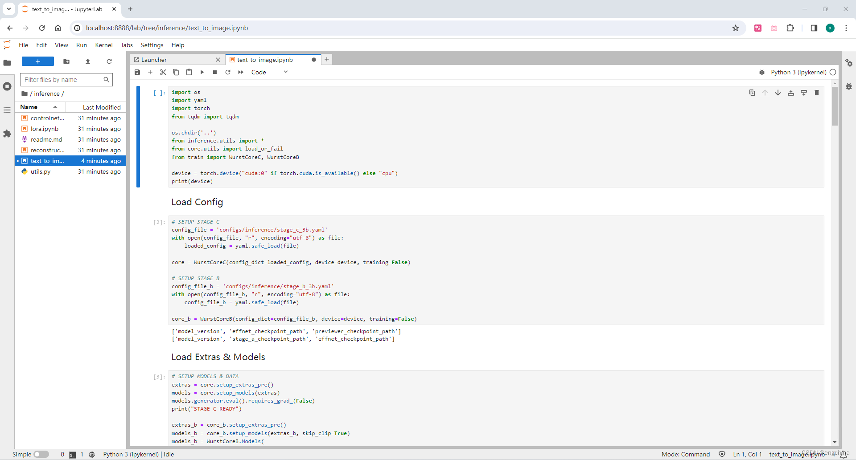Screen dimensions: 856x460
Task: Open the View menu
Action: (x=62, y=45)
